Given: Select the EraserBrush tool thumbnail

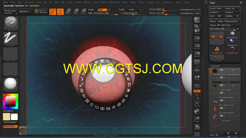Looking at the screenshot, I should [232, 50].
